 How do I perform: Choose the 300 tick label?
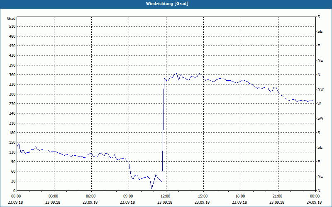pos(12,94)
